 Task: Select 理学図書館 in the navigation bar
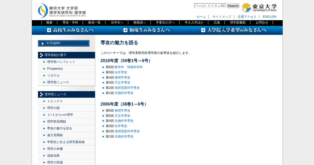tap(238, 23)
